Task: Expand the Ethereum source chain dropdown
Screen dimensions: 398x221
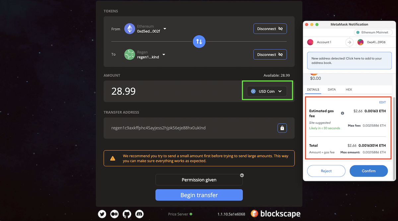Action: [x=165, y=29]
